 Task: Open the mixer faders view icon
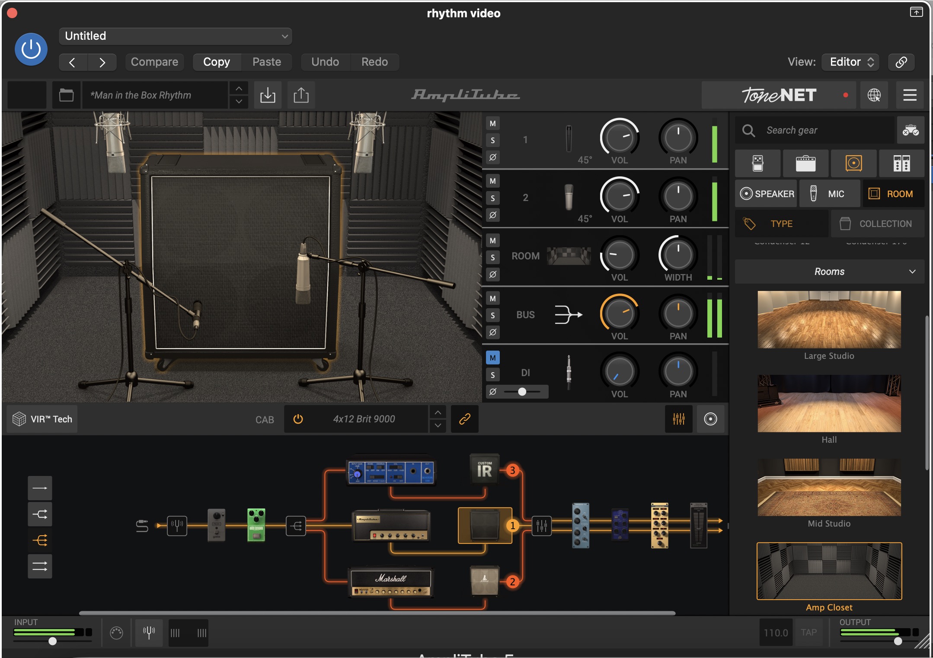pyautogui.click(x=678, y=419)
